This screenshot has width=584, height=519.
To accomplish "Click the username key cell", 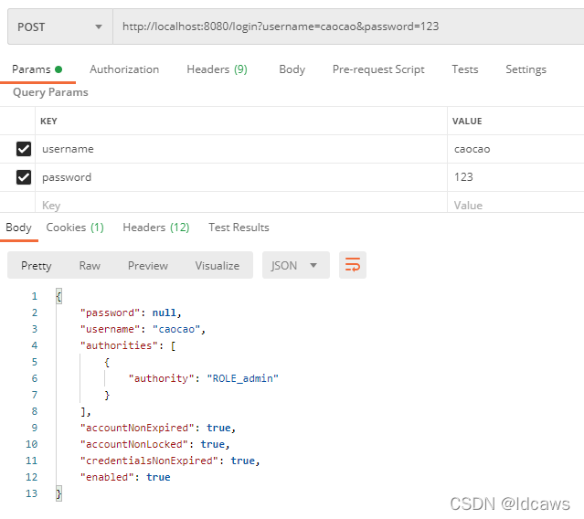I will (x=241, y=149).
